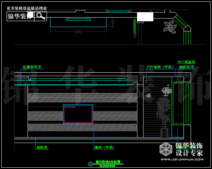Click the cube logo at bottom right

(166, 150)
